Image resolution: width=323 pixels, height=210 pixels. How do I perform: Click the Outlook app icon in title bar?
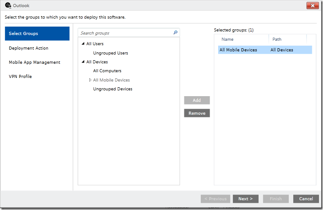point(8,5)
